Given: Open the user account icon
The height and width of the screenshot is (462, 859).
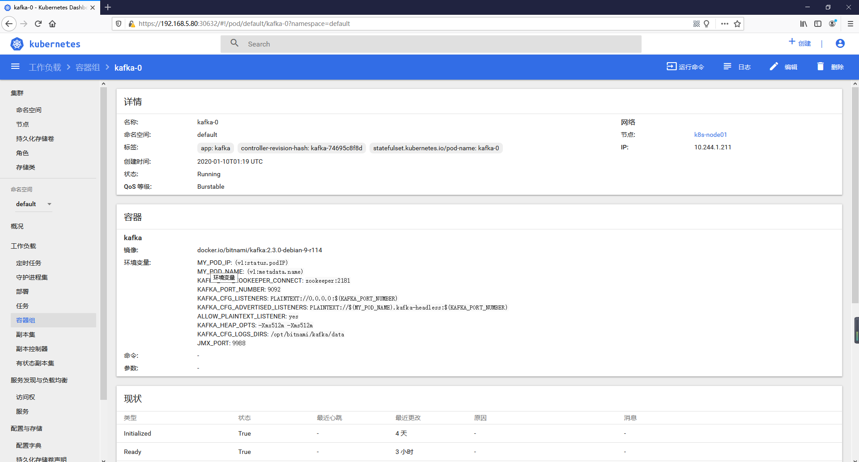Looking at the screenshot, I should (840, 43).
